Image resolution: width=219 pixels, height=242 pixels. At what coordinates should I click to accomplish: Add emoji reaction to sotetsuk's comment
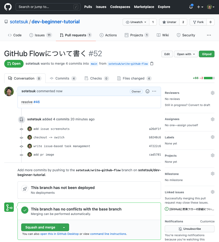click(x=148, y=91)
